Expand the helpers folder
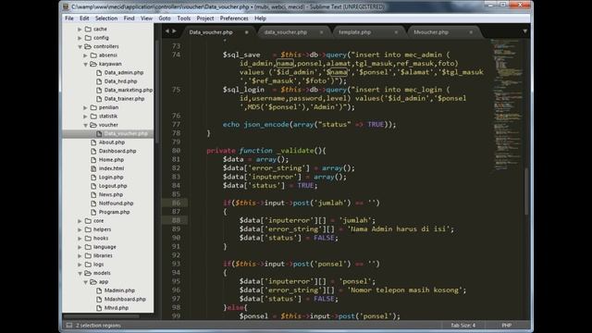Screen dimensions: 592x333 click(x=80, y=229)
